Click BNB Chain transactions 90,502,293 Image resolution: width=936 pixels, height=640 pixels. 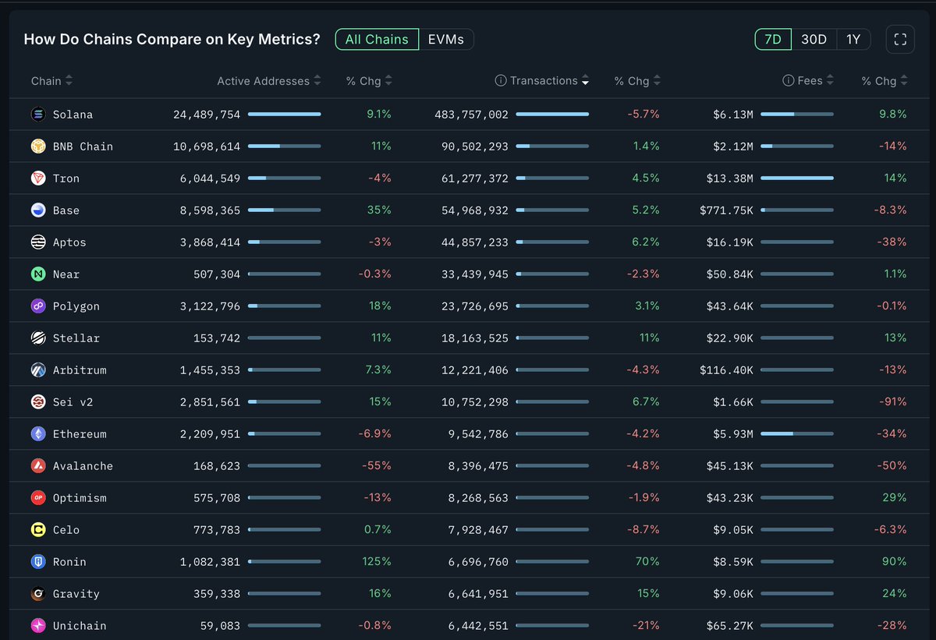coord(474,147)
